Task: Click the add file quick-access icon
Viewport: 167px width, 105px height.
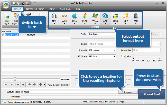Action: (x=14, y=3)
